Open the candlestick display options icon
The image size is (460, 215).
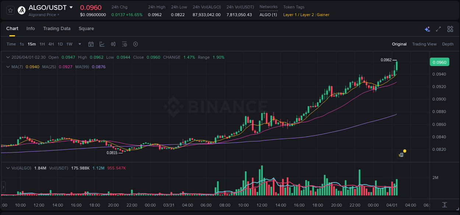[x=113, y=44]
